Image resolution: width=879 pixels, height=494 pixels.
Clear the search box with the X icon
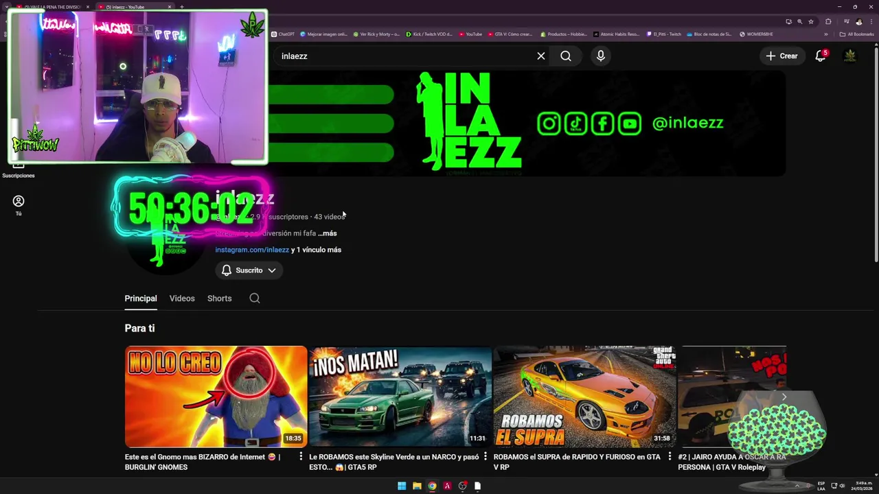click(x=541, y=56)
